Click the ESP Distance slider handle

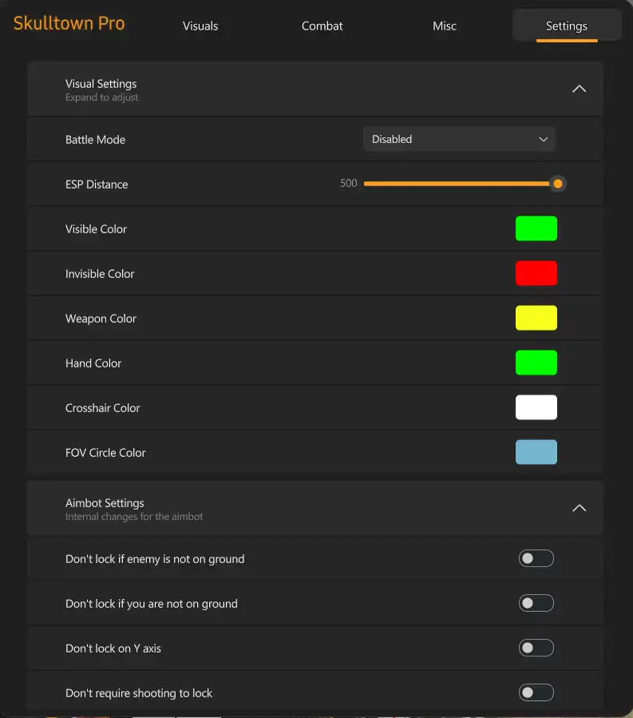[x=558, y=184]
